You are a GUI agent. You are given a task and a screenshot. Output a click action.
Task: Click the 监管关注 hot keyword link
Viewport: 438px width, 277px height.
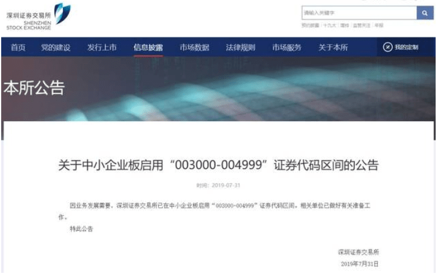click(x=361, y=26)
